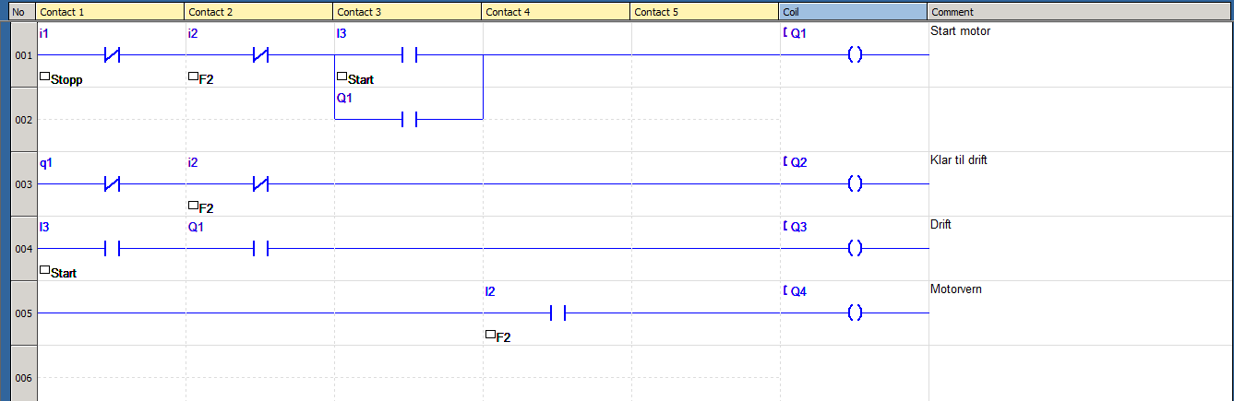The height and width of the screenshot is (401, 1234).
Task: Click the Coil column header
Action: click(854, 12)
